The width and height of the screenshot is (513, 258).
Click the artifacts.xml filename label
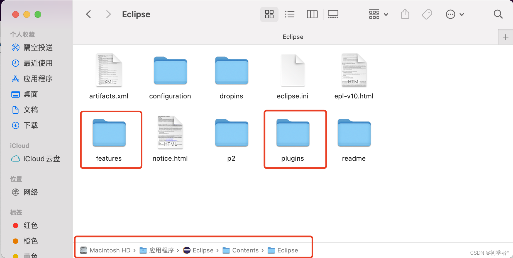tap(109, 96)
